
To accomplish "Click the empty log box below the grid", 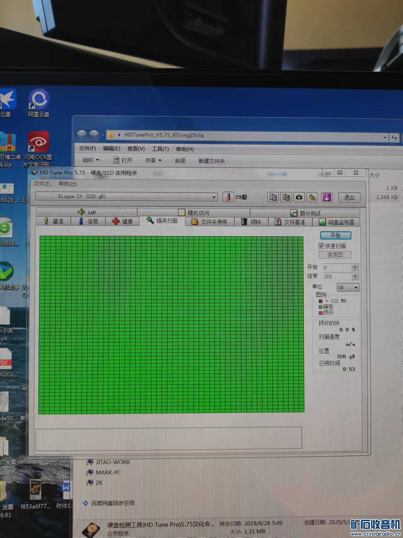I will (169, 438).
